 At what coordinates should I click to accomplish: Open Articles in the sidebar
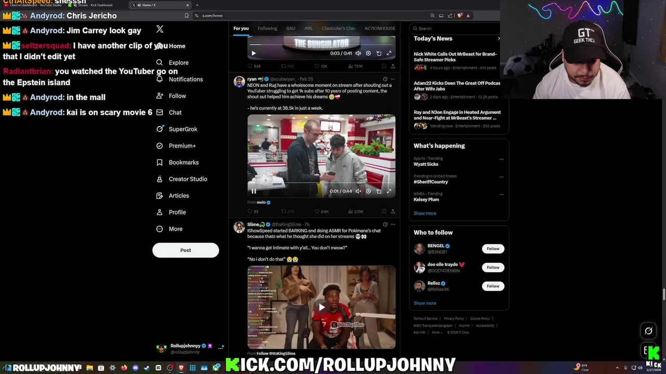pos(172,195)
